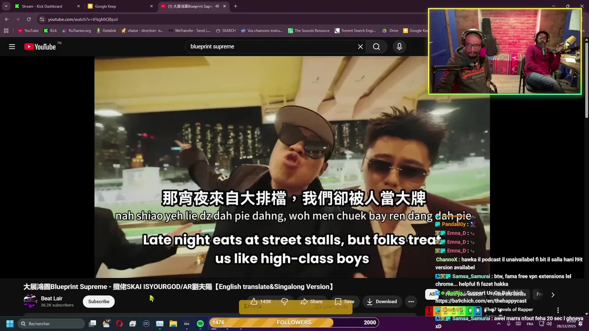Open options for 7 Levels of Rapper video
The width and height of the screenshot is (589, 331).
tap(558, 310)
